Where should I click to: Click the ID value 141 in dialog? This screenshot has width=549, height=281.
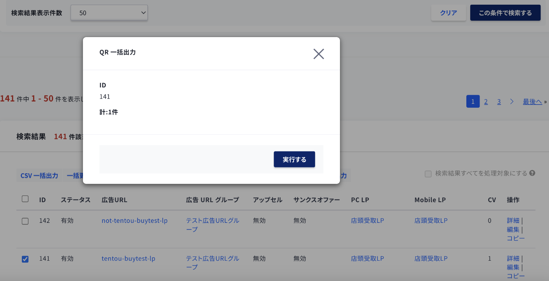click(105, 96)
